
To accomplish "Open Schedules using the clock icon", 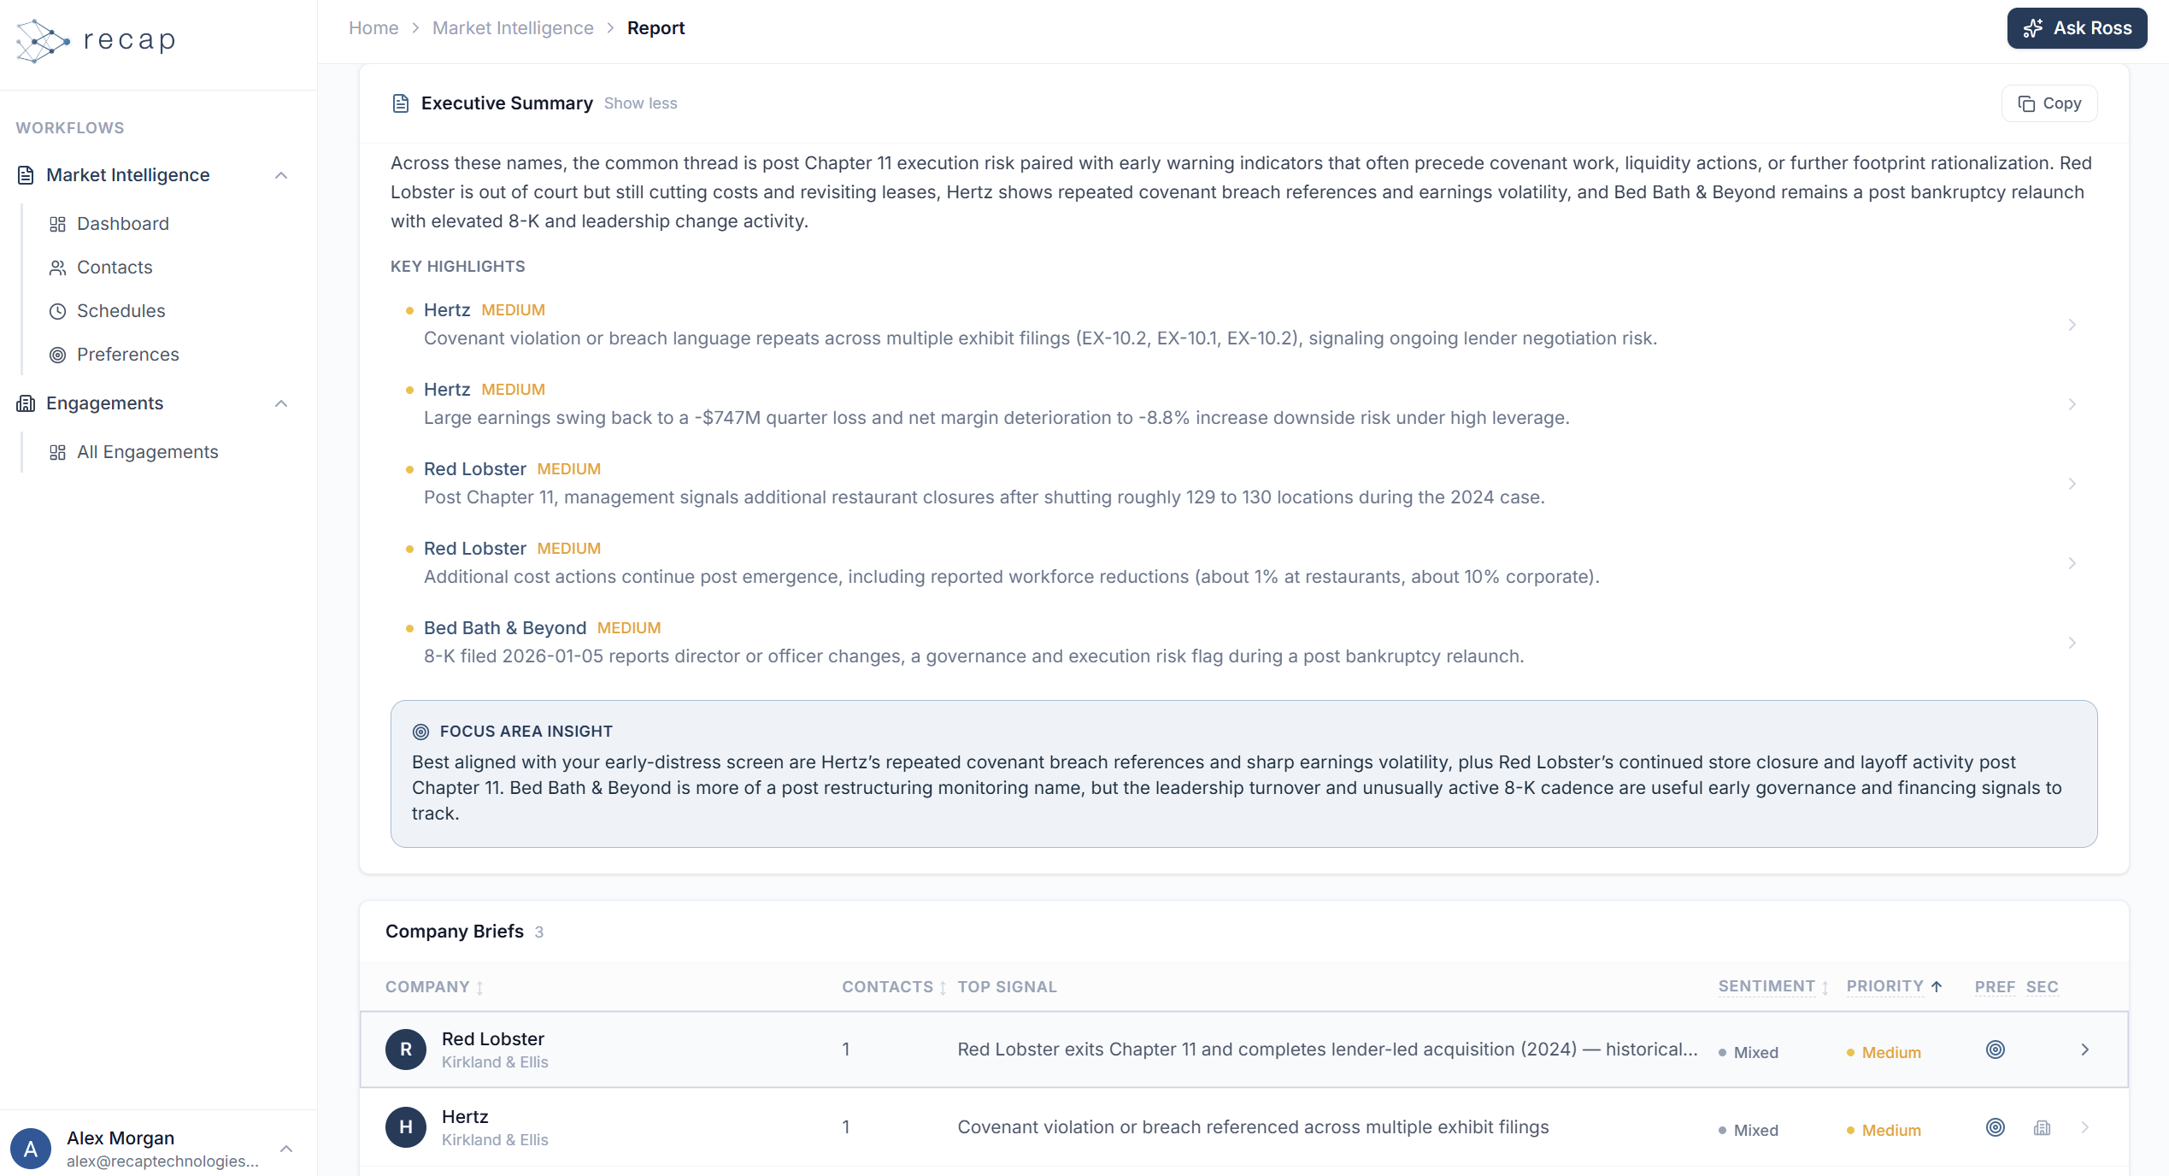I will point(57,311).
